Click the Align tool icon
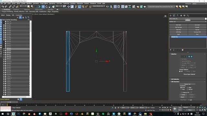 point(111,6)
